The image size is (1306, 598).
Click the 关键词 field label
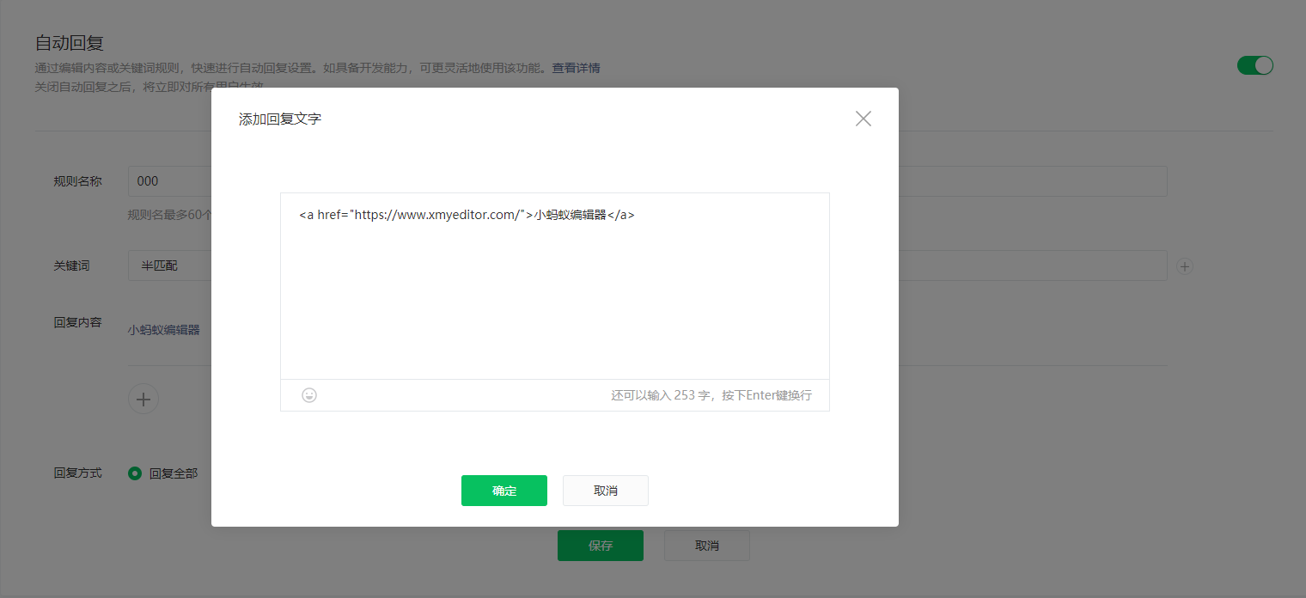pyautogui.click(x=71, y=265)
